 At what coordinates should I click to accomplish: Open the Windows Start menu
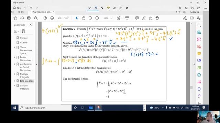(14, 108)
